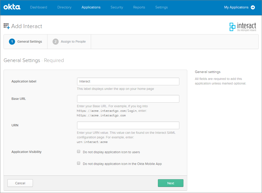Viewport: 262px width, 193px height.
Task: Open the Applications menu
Action: tap(91, 7)
